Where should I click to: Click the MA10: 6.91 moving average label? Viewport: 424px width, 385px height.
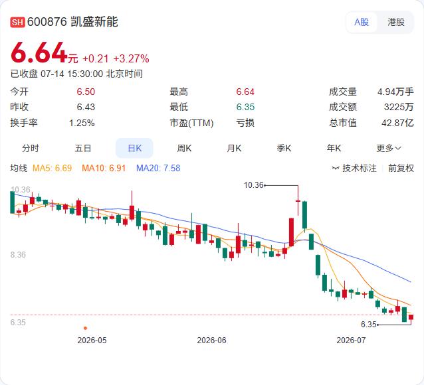point(104,168)
